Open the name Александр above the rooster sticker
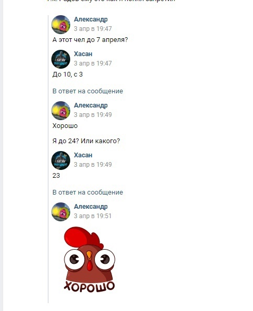Viewport: 253px width, 311px height. point(91,207)
